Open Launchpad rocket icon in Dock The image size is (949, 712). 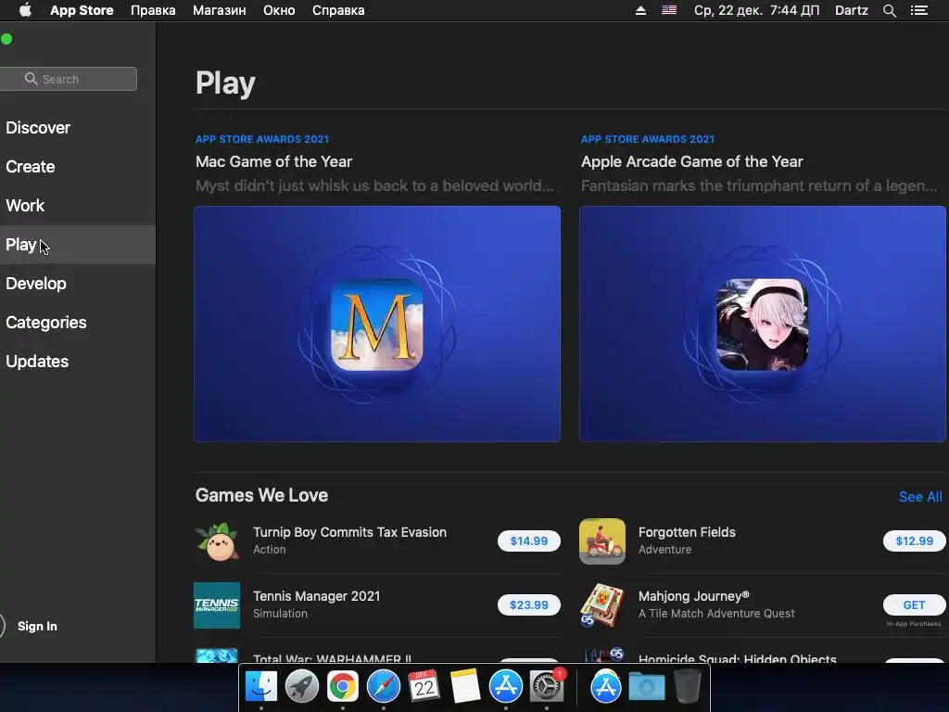[301, 686]
